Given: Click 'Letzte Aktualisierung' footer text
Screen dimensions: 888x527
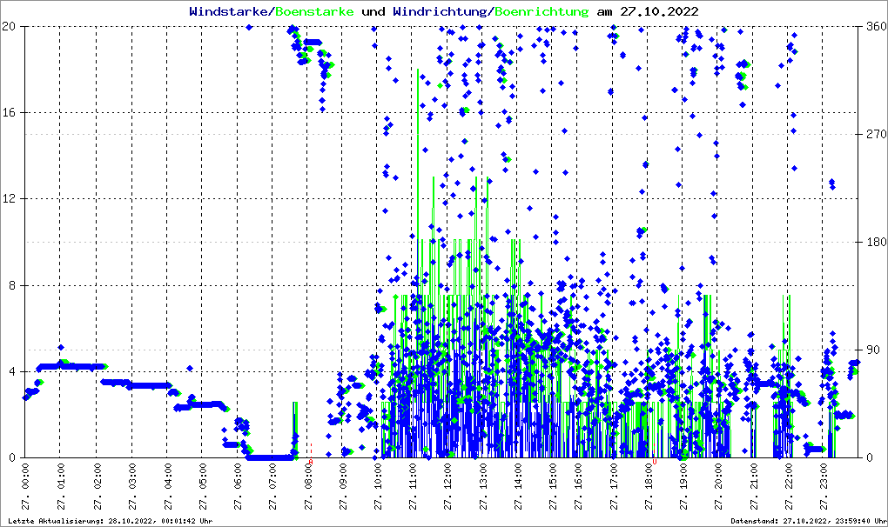Looking at the screenshot, I should [x=111, y=521].
